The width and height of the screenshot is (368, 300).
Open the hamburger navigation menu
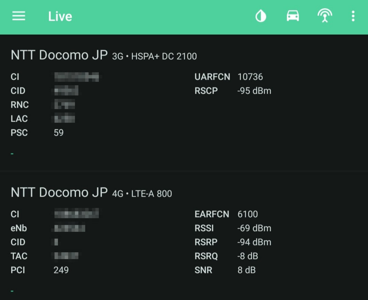pyautogui.click(x=19, y=16)
